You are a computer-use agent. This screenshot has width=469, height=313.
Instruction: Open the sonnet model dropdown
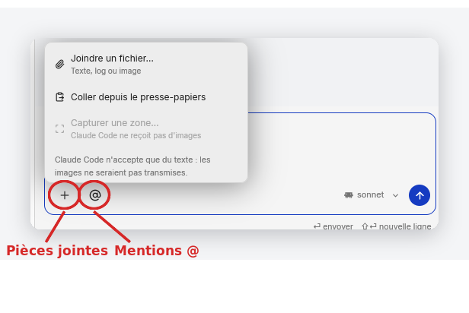372,195
